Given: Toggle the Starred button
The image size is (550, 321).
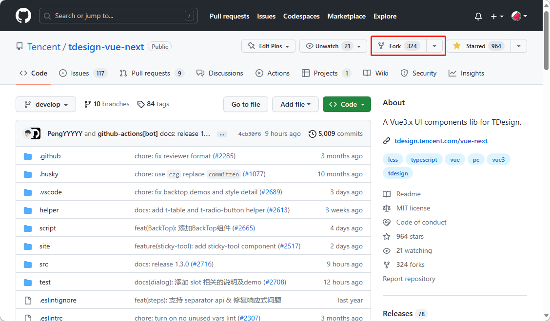Looking at the screenshot, I should click(479, 46).
